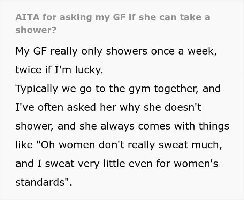The image size is (244, 200).
Task: Click the word "Typically" starting the second paragraph
Action: coord(37,89)
